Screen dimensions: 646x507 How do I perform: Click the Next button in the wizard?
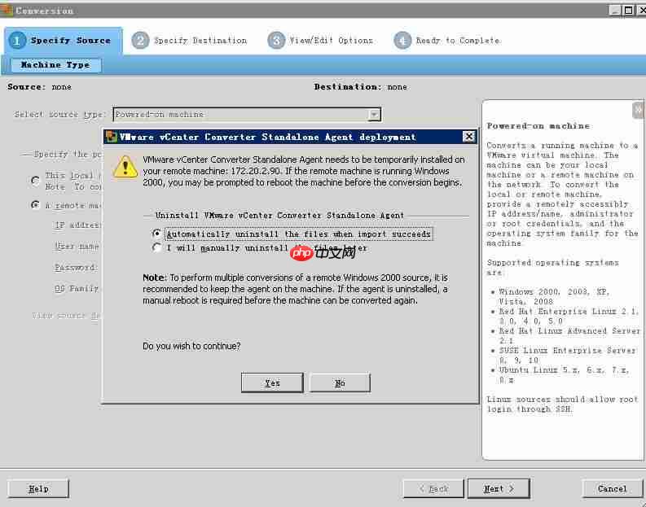498,488
